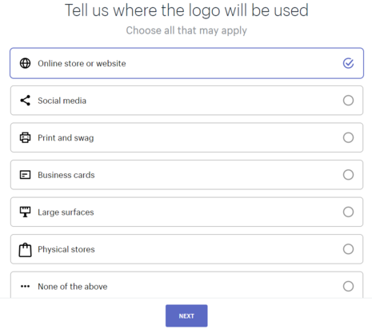
Task: Enable the Print and swag circle
Action: (x=348, y=137)
